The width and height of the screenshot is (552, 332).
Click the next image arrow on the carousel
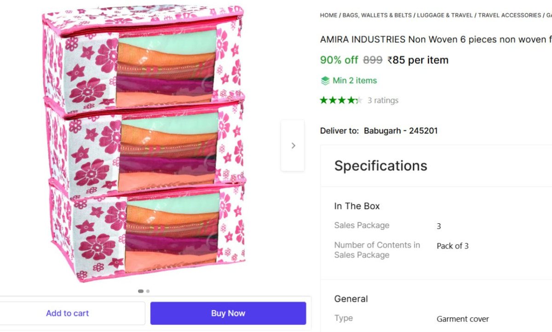[x=293, y=146]
